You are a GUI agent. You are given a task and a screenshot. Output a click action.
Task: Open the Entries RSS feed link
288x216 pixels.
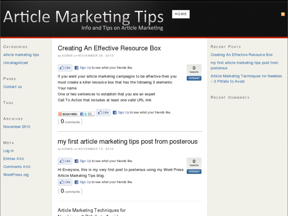(13, 159)
